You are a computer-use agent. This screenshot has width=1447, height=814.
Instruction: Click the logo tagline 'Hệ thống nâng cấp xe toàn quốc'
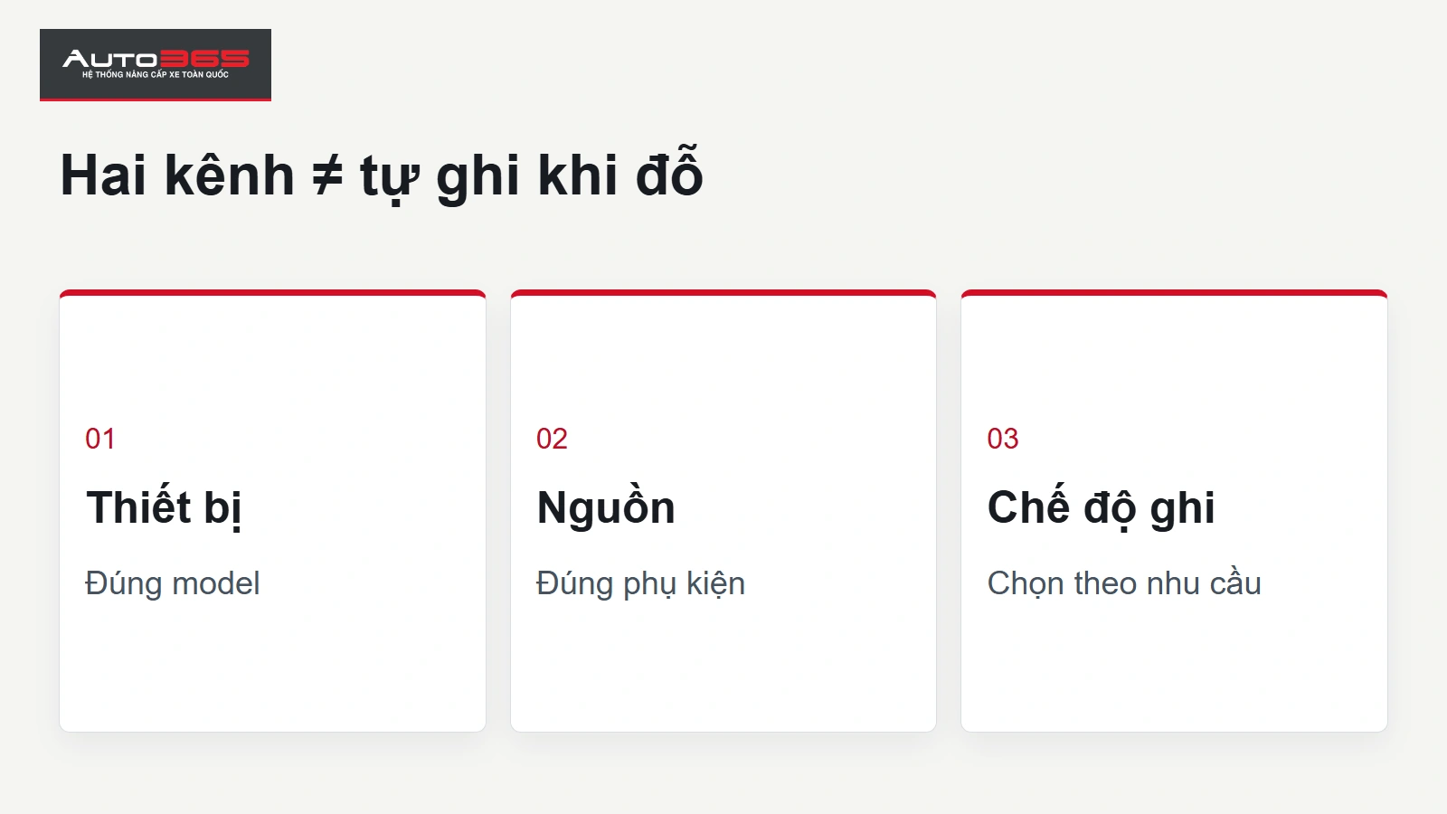coord(156,75)
